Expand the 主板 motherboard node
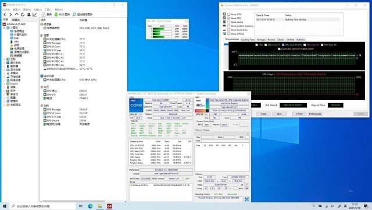 click(4, 59)
